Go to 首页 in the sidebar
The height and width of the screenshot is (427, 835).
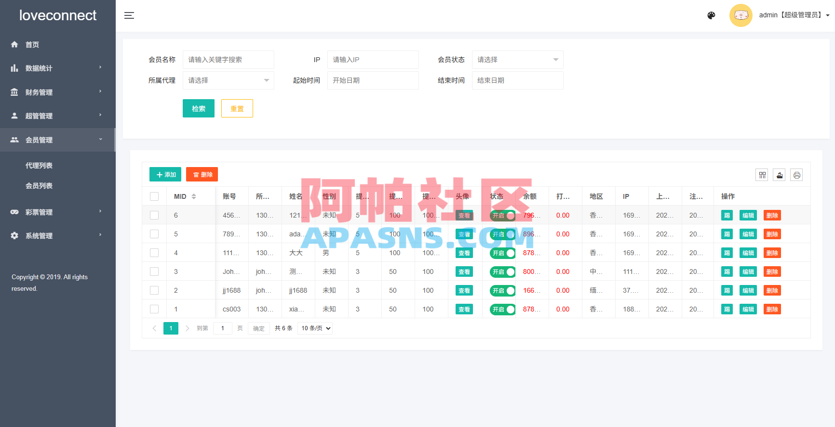[58, 44]
